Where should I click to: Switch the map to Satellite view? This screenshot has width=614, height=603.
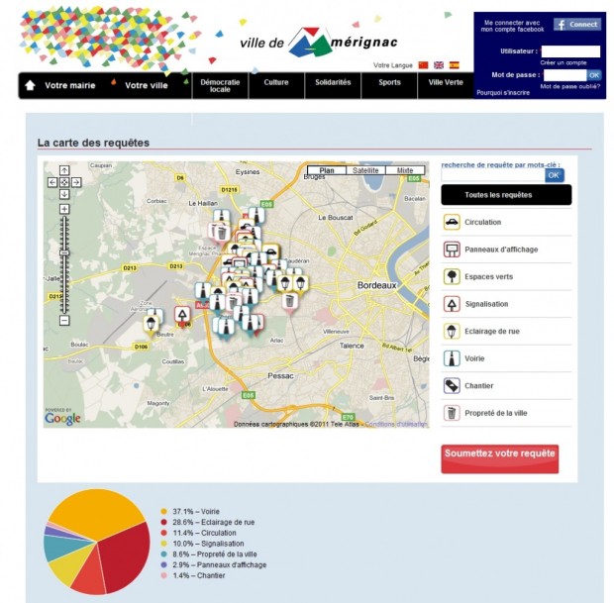coord(365,170)
